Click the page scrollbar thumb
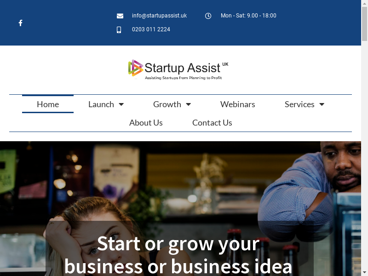 pyautogui.click(x=364, y=24)
